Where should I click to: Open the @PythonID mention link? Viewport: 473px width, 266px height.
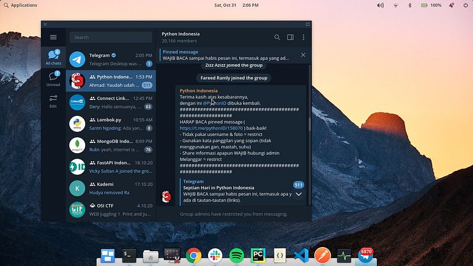215,103
